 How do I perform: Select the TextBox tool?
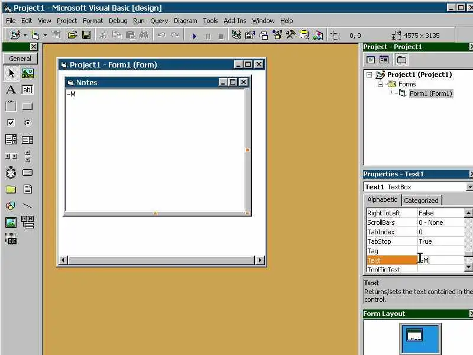(27, 90)
